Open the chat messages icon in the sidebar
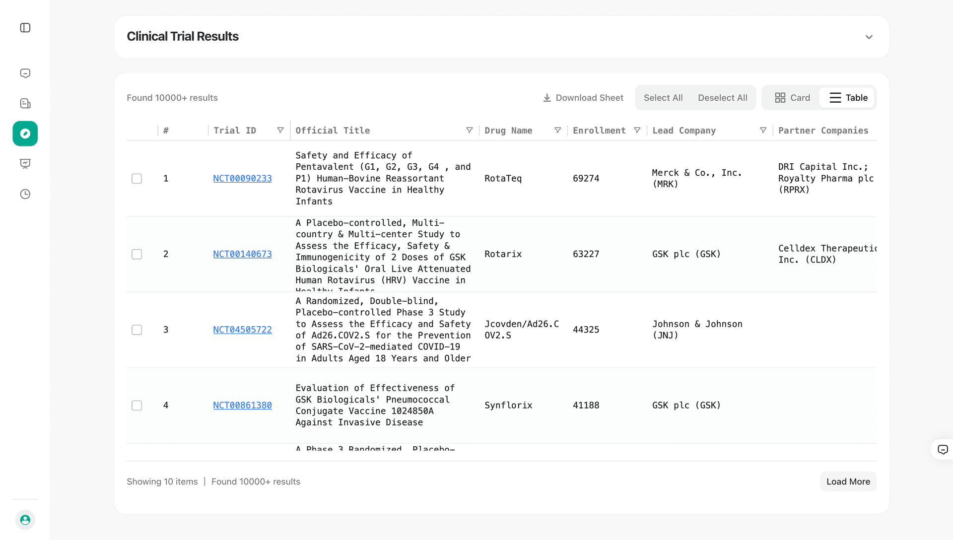 (x=25, y=73)
